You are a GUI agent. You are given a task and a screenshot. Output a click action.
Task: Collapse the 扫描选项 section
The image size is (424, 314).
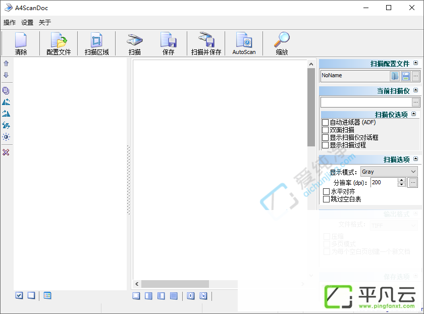coord(416,159)
